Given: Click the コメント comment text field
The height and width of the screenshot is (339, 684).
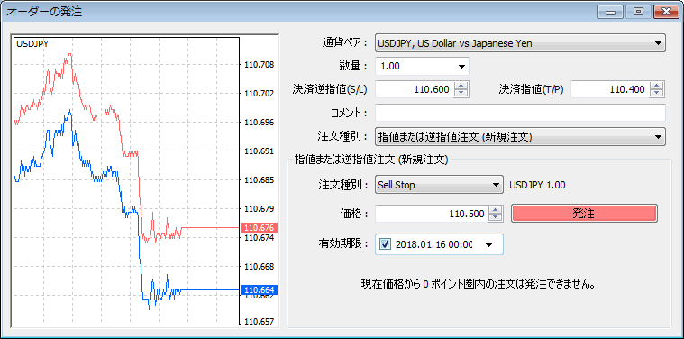Looking at the screenshot, I should pos(520,113).
